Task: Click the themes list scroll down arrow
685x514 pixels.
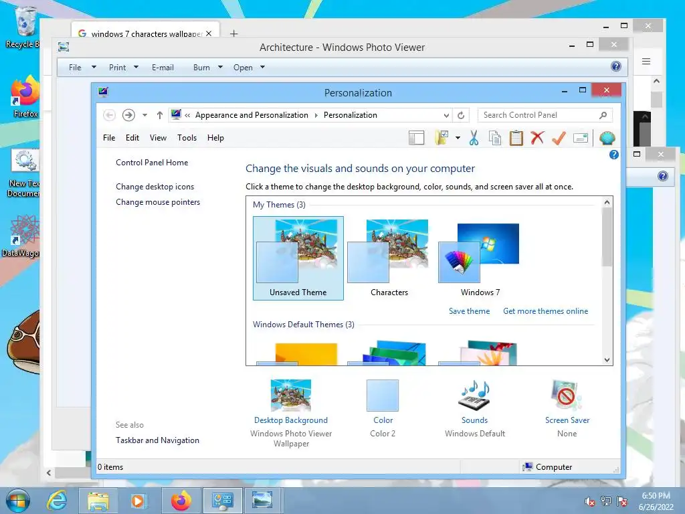Action: 607,359
